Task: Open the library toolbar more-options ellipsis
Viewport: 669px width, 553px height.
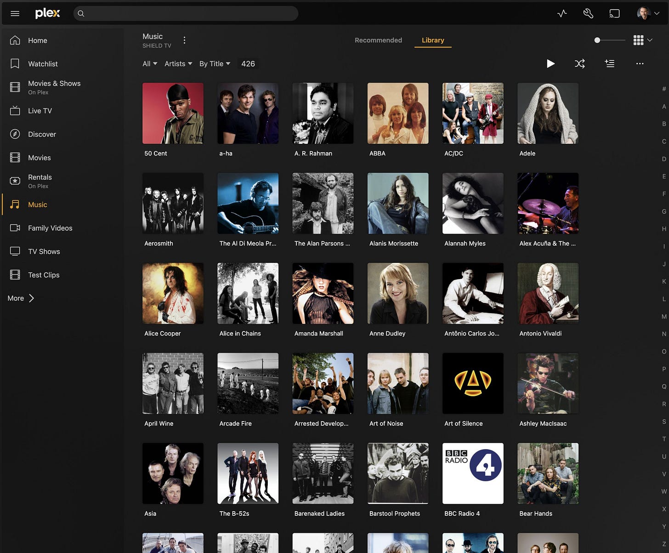Action: [x=640, y=64]
